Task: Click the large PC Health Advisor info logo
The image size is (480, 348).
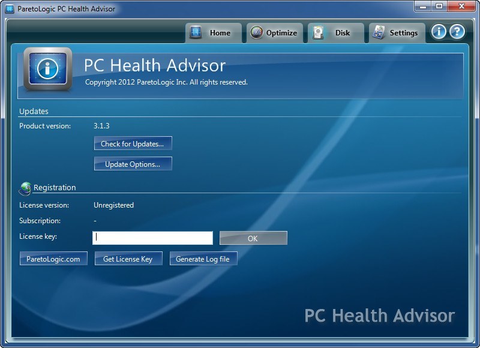Action: (47, 70)
